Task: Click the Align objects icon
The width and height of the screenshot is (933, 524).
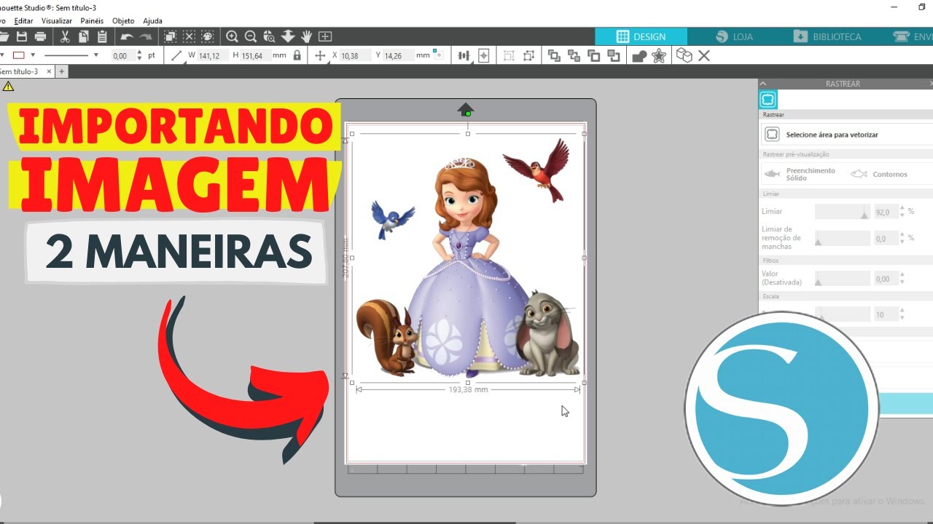Action: tap(463, 55)
